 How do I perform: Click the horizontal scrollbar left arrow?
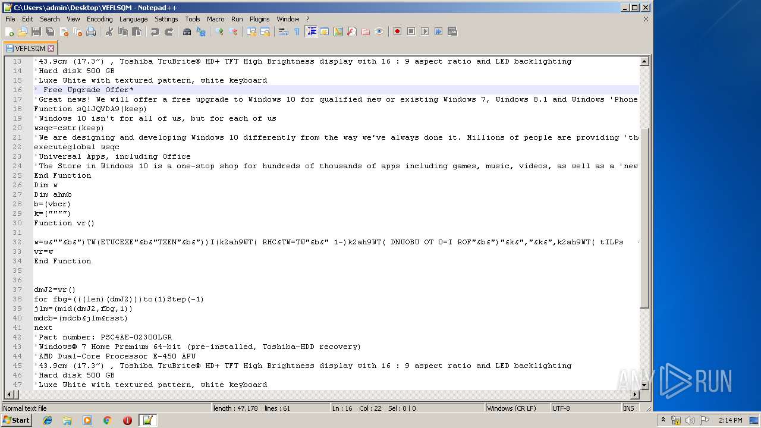8,394
